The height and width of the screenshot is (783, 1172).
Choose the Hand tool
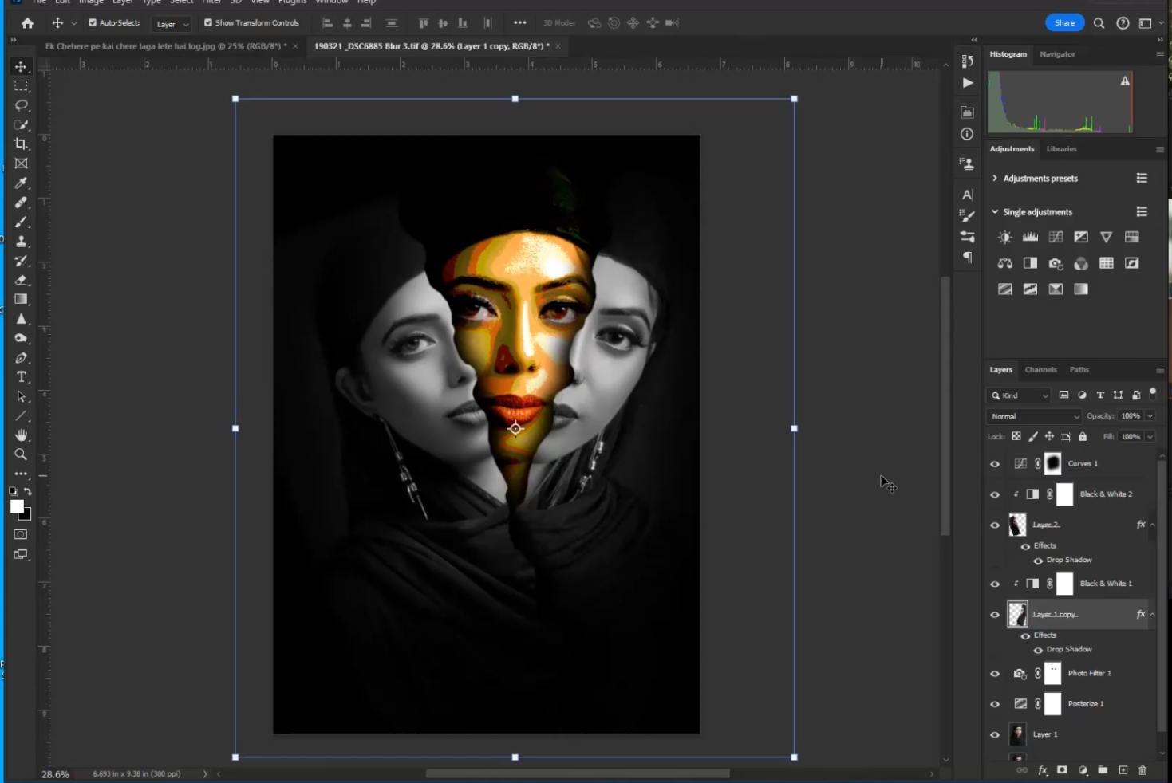click(x=22, y=435)
